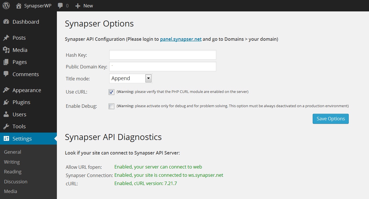This screenshot has width=369, height=199.
Task: Click the Synapser Options heading
Action: pos(99,24)
